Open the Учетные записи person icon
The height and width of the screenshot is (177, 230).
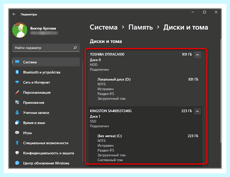[x=17, y=112]
